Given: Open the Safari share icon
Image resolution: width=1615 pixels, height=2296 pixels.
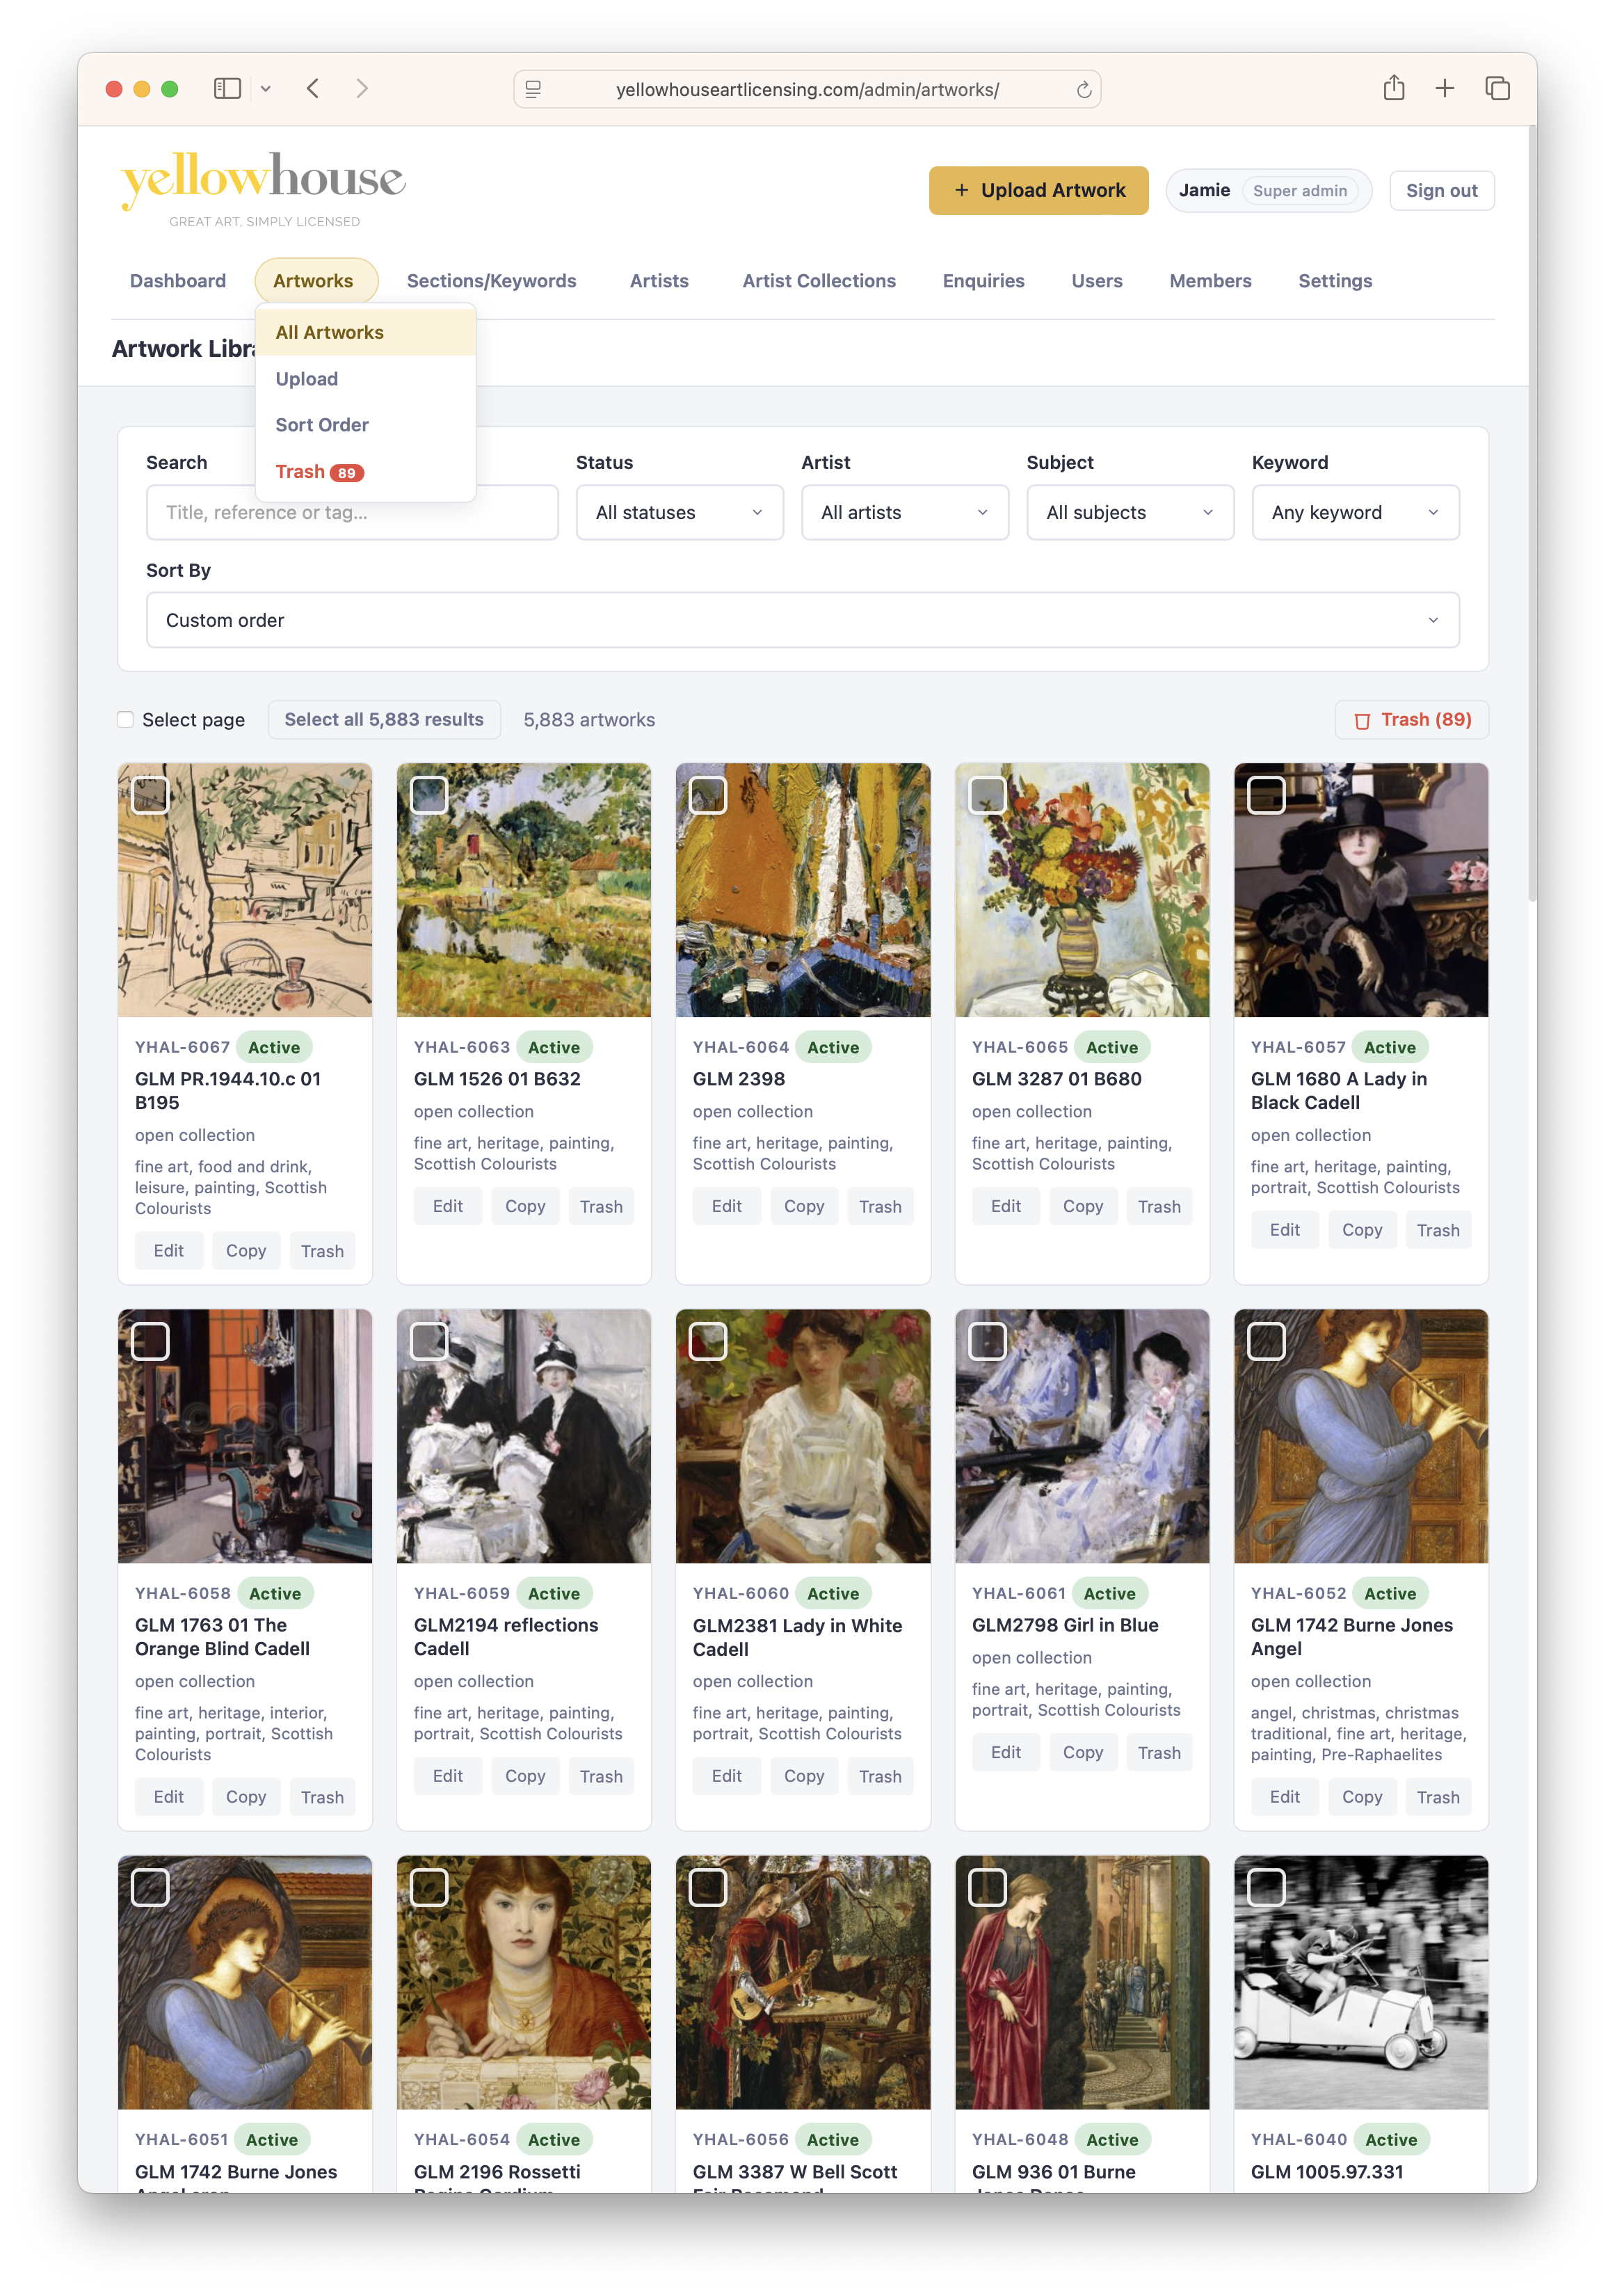Looking at the screenshot, I should click(x=1393, y=88).
